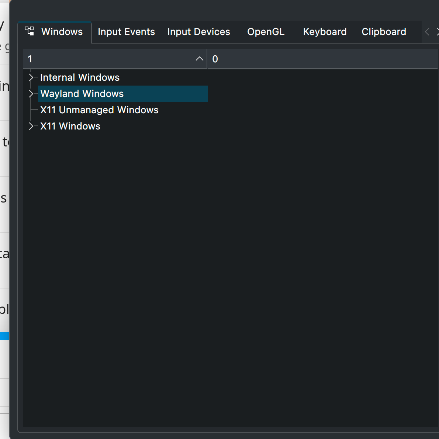
Task: Select the X11 Unmanaged Windows row
Action: pyautogui.click(x=99, y=110)
